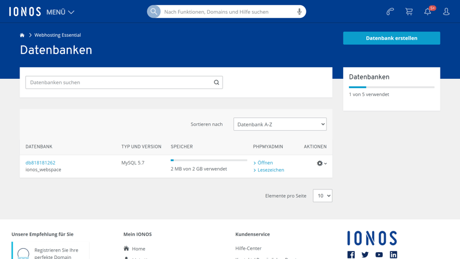Click the magnifier in Datenbanken search field
This screenshot has width=460, height=259.
pos(216,82)
